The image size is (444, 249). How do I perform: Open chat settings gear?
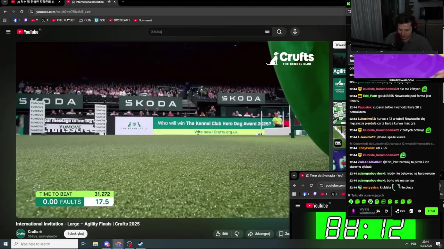419,211
